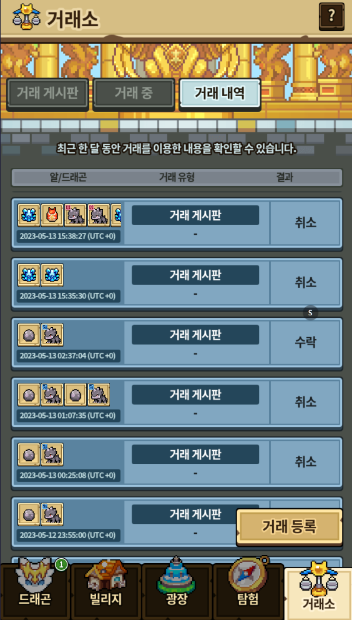This screenshot has height=620, width=352.
Task: Click the green notification badge on 드래곤
Action: point(61,565)
